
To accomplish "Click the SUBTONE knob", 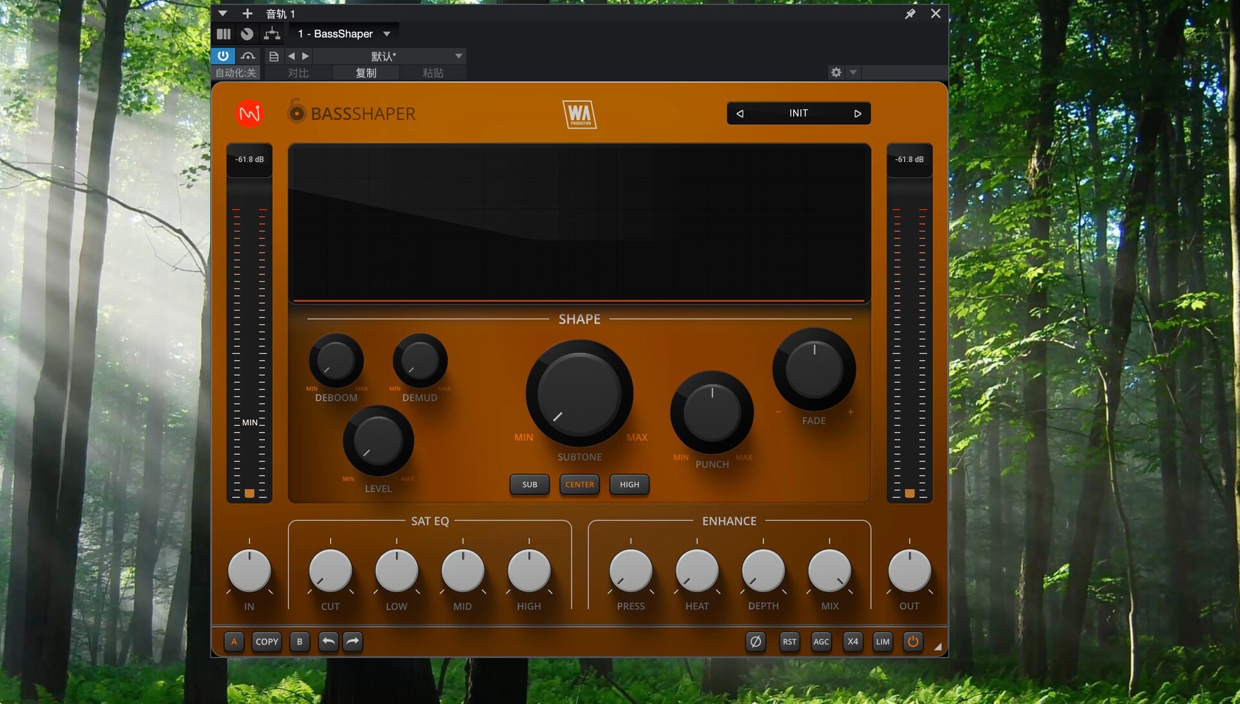I will pos(579,393).
